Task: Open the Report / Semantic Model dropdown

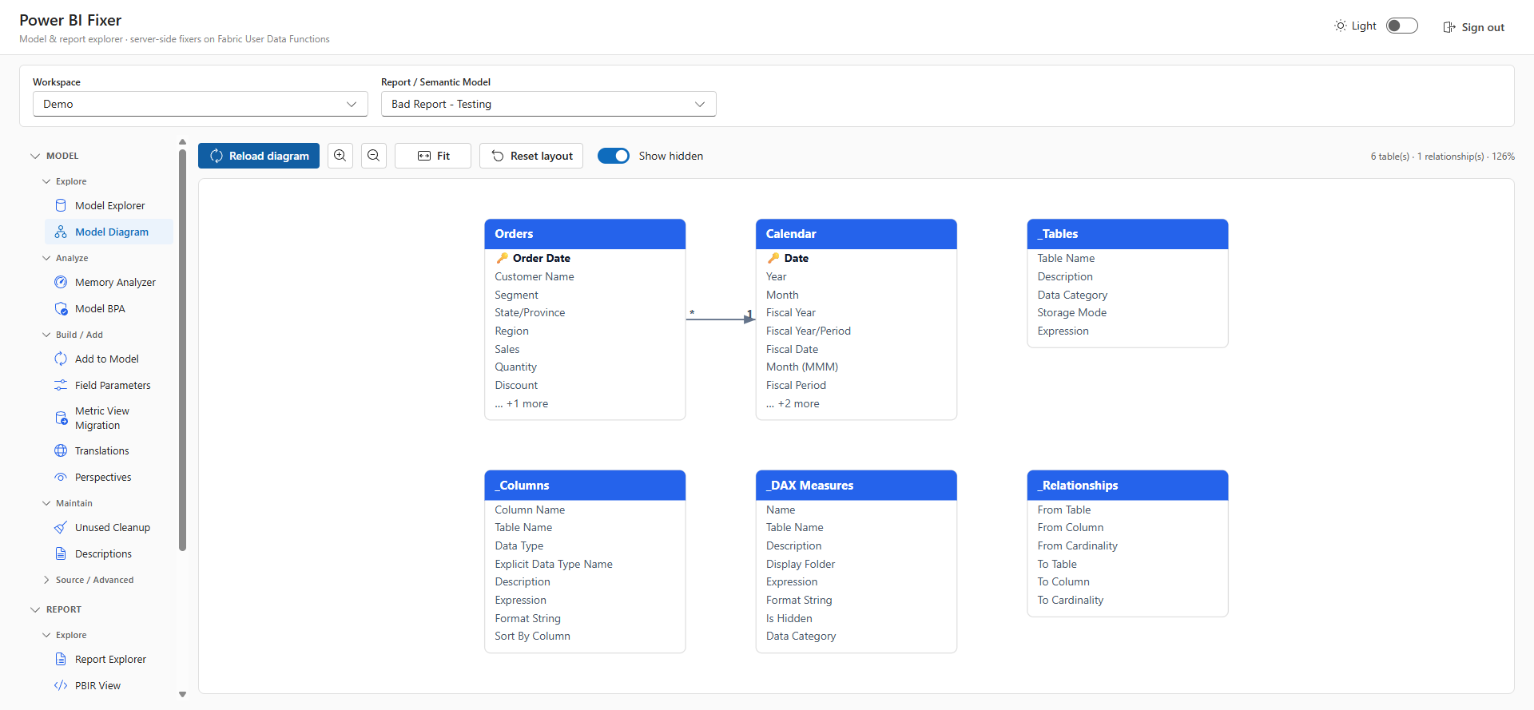Action: pyautogui.click(x=549, y=104)
